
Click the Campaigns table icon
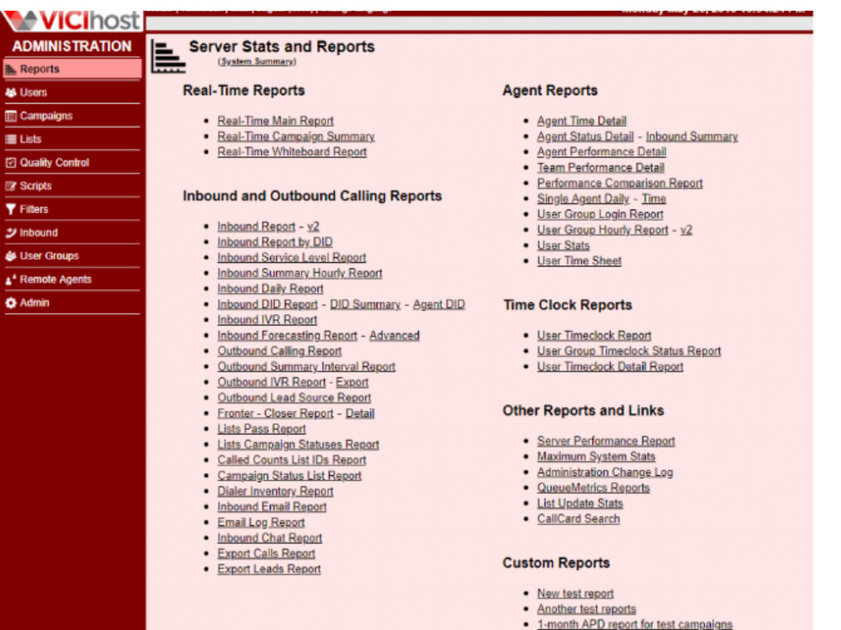click(11, 116)
